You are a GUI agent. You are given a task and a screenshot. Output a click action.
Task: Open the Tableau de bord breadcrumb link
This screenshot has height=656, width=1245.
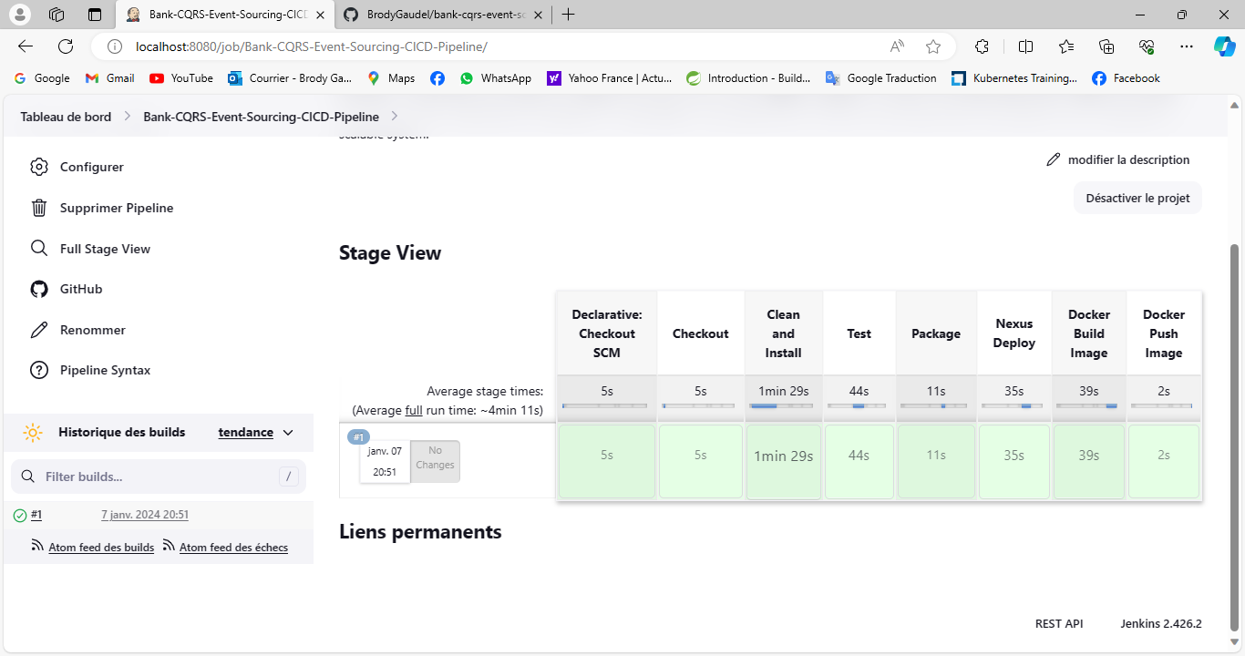[66, 117]
